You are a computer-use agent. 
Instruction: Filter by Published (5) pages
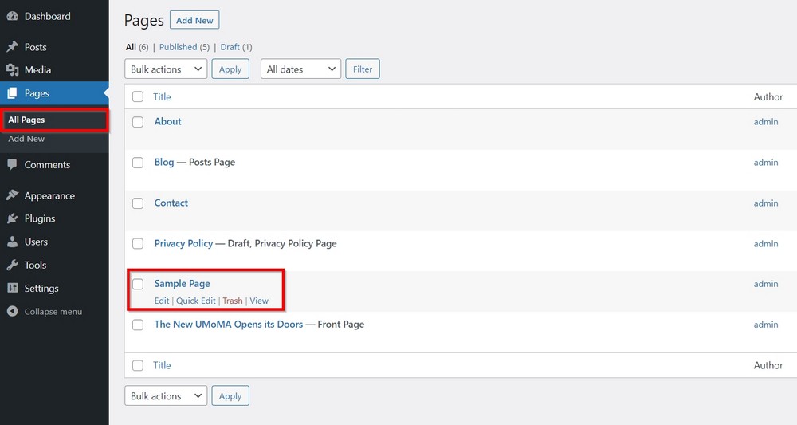pyautogui.click(x=184, y=47)
